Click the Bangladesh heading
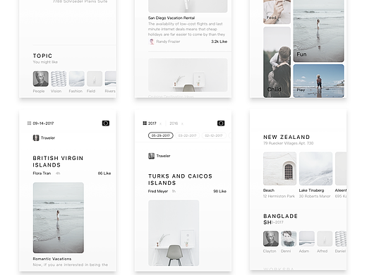 pyautogui.click(x=280, y=219)
